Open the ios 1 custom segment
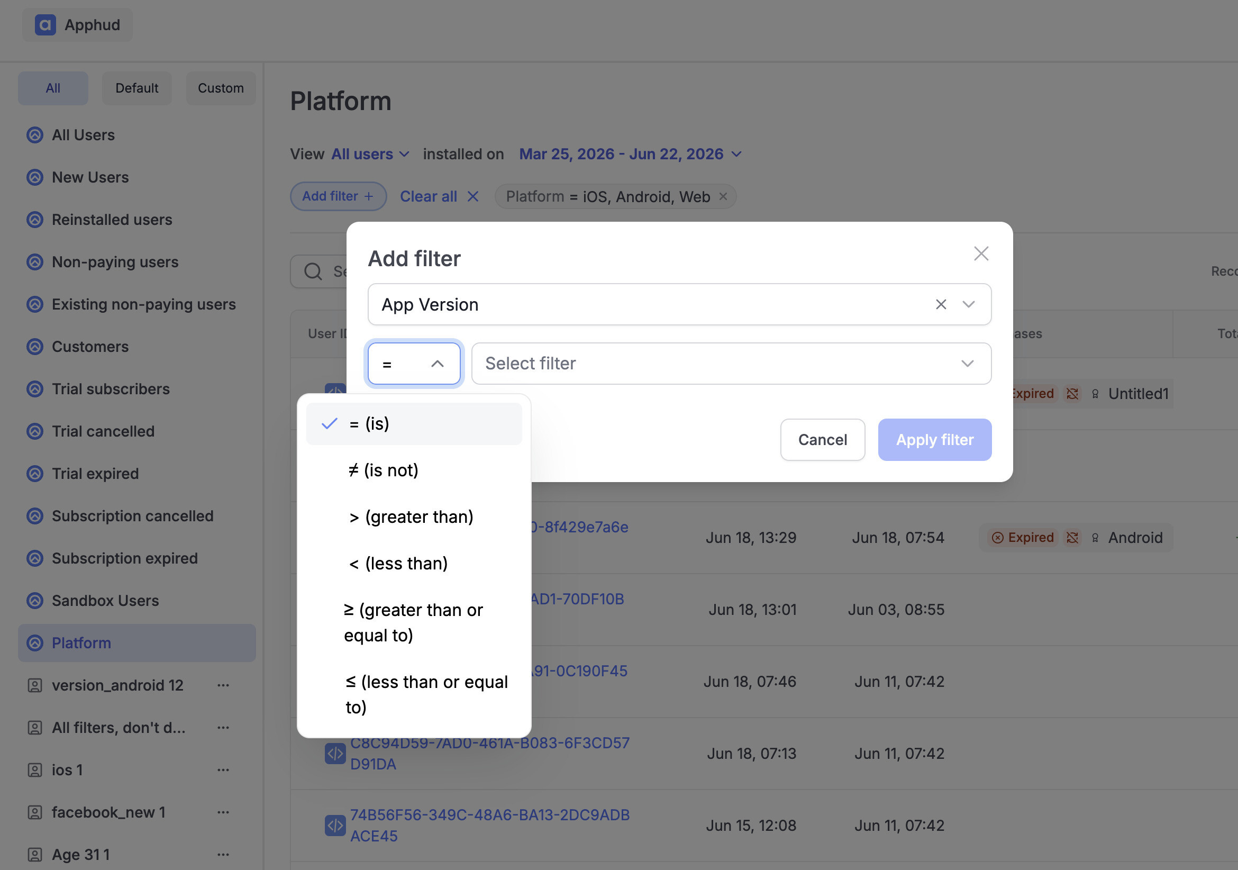This screenshot has height=870, width=1238. click(x=67, y=770)
